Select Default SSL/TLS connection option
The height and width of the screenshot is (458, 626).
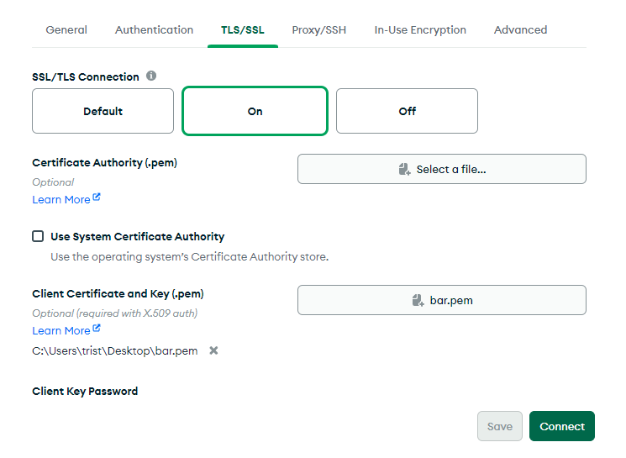click(x=103, y=111)
